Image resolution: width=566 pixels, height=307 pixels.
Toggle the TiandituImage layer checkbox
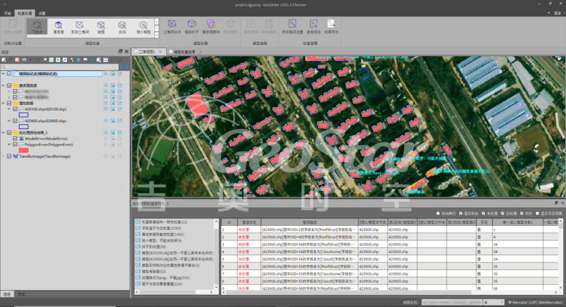tap(9, 156)
